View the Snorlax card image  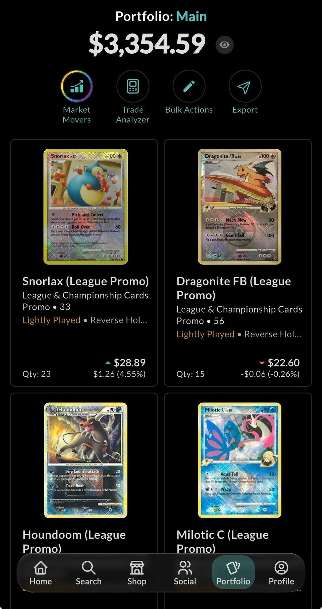pyautogui.click(x=86, y=207)
